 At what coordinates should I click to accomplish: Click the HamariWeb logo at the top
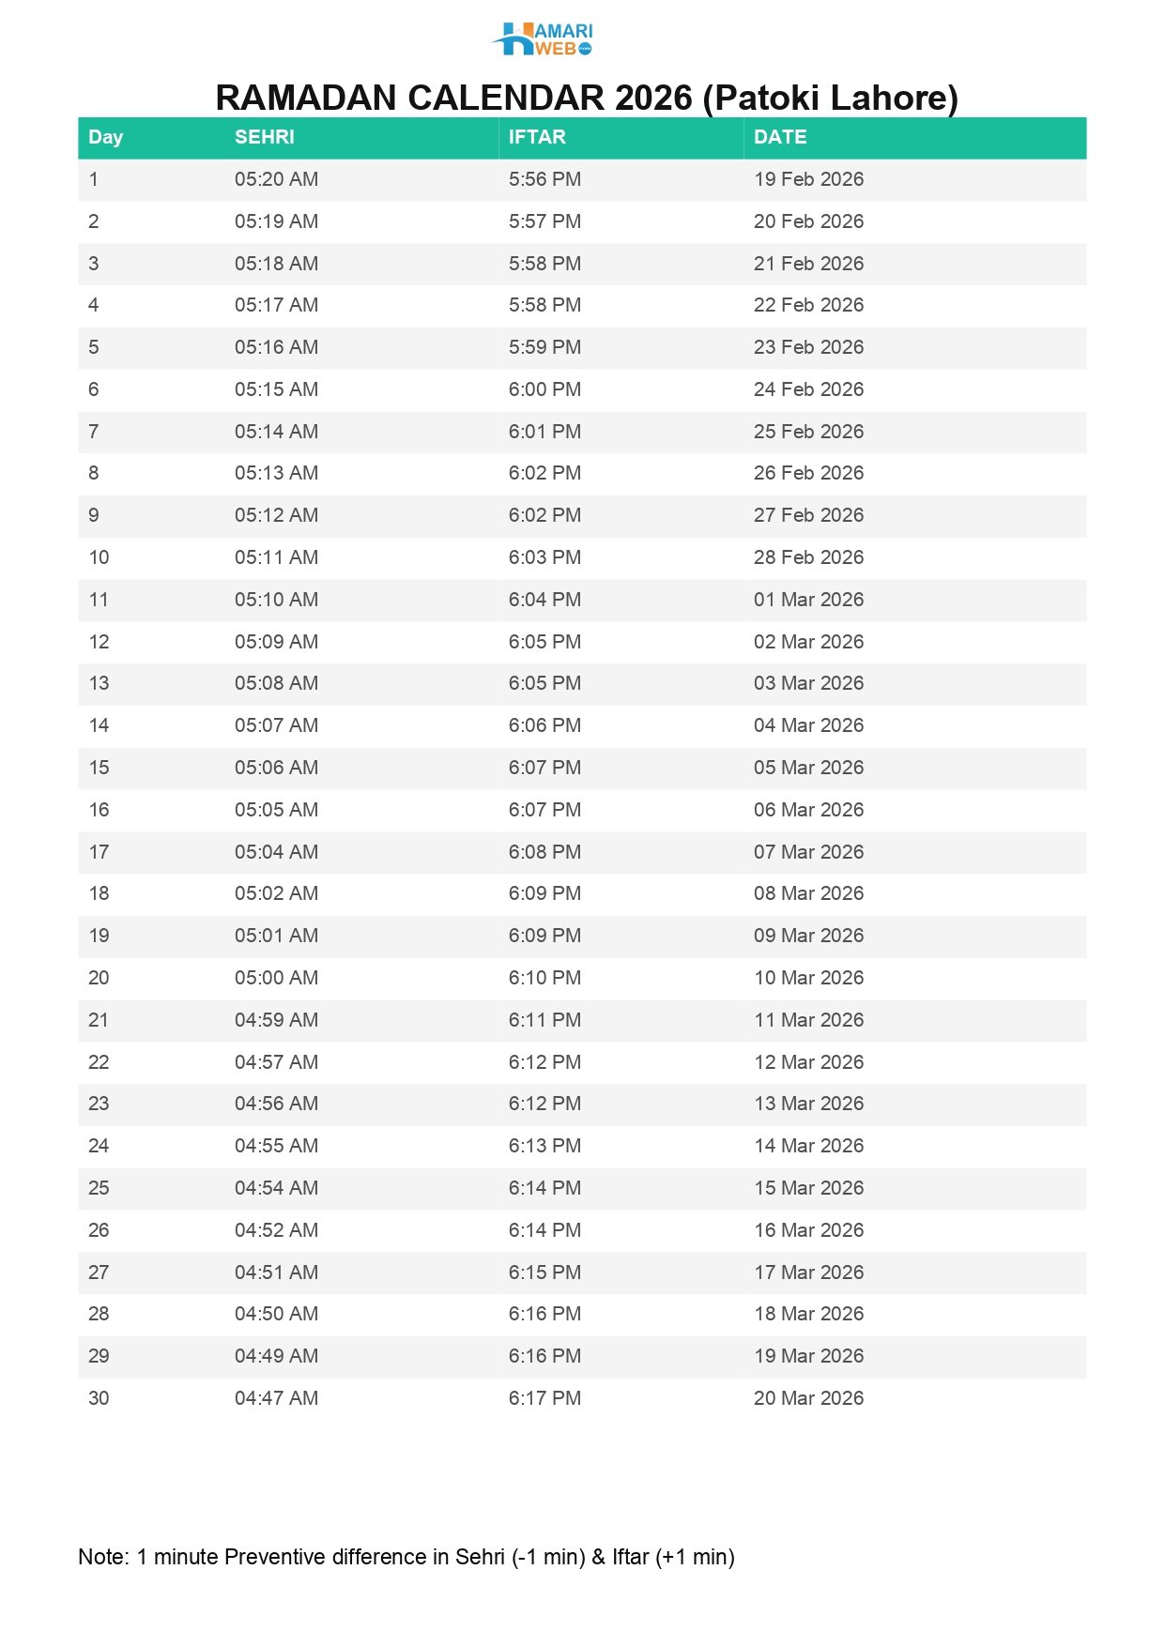click(x=543, y=39)
